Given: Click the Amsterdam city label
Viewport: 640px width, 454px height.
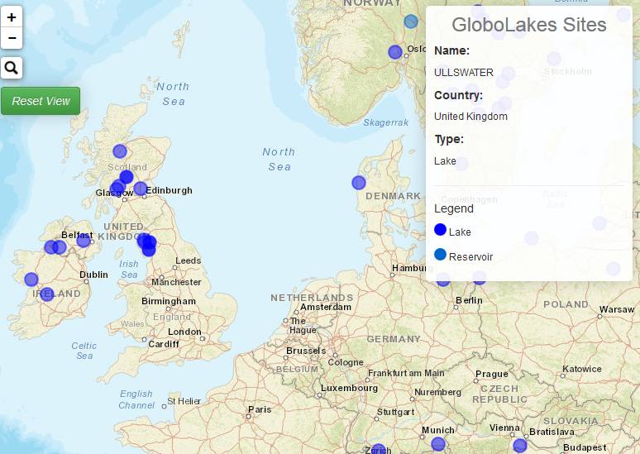Looking at the screenshot, I should pyautogui.click(x=326, y=307).
